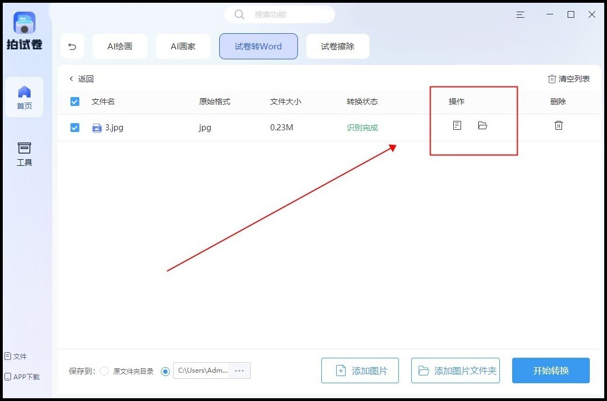This screenshot has height=401, width=607.
Task: Click the 文件大小 column header
Action: pos(286,101)
